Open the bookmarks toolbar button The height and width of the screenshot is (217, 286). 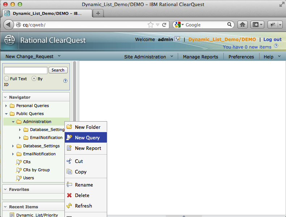click(x=257, y=25)
